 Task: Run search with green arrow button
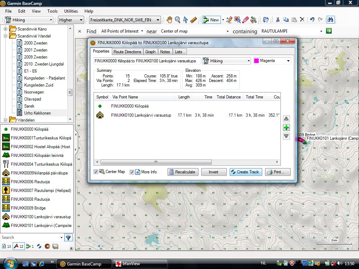[x=328, y=31]
